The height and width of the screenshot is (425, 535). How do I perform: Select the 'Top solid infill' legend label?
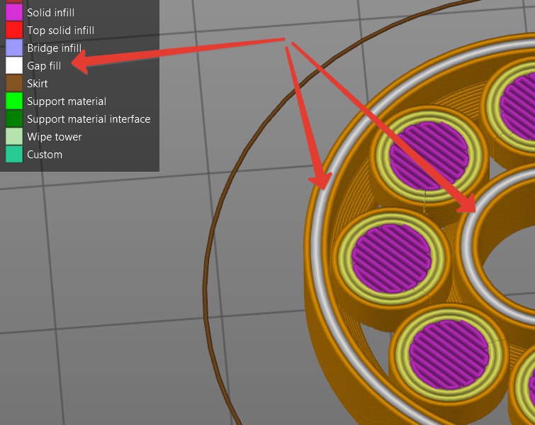(x=60, y=31)
